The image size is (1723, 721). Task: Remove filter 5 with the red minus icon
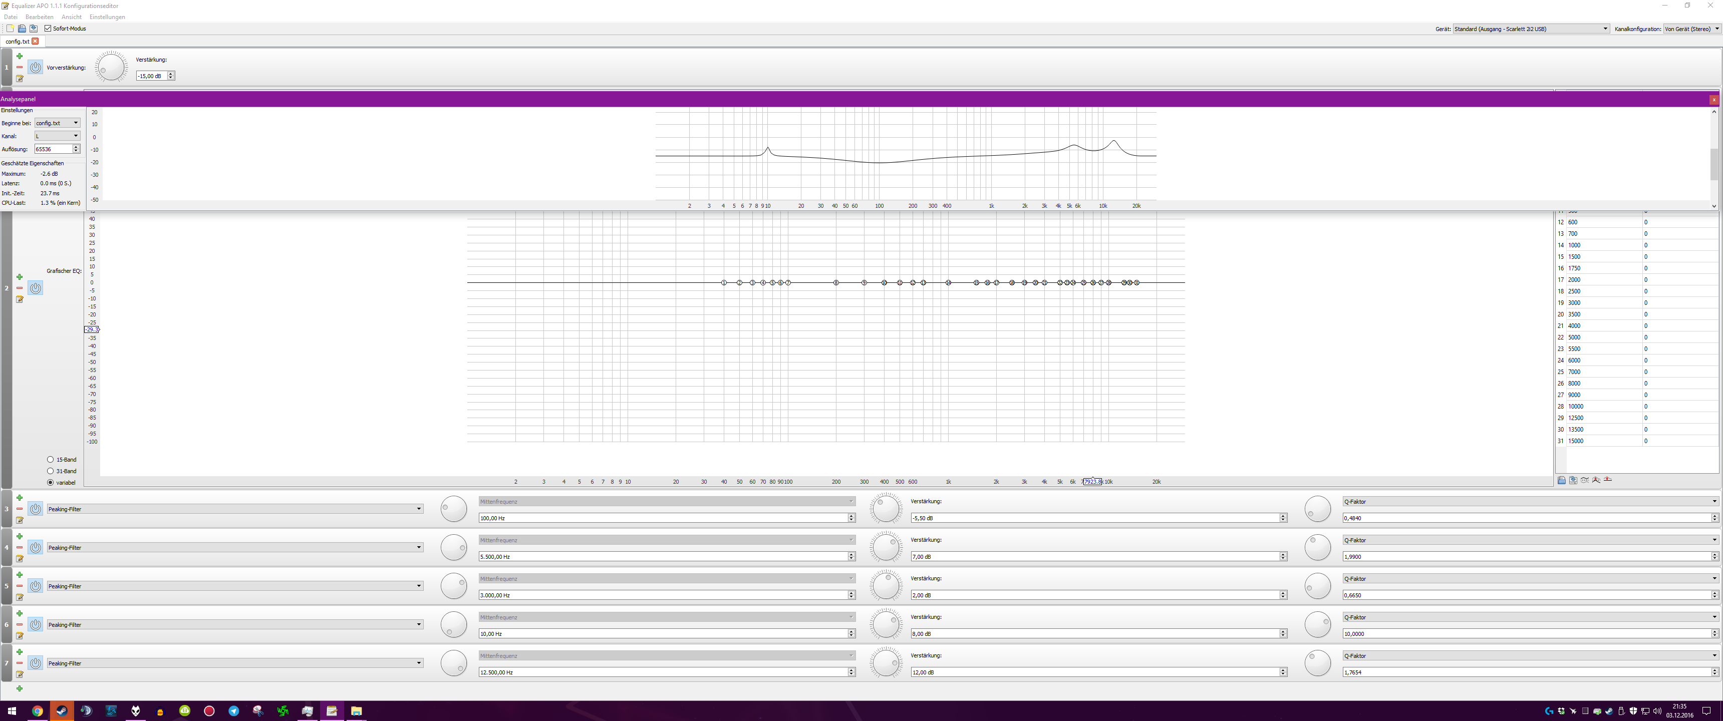pos(20,586)
